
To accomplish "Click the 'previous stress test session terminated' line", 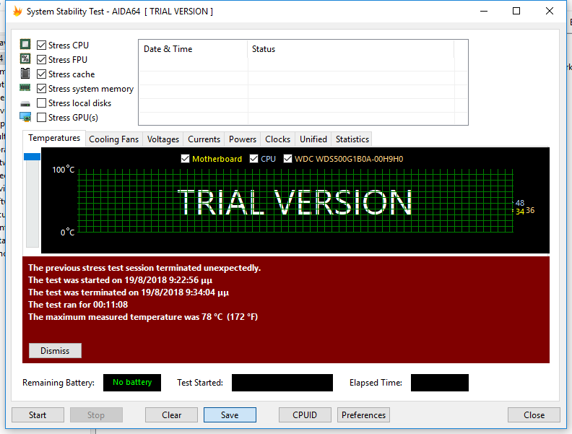I will click(144, 268).
